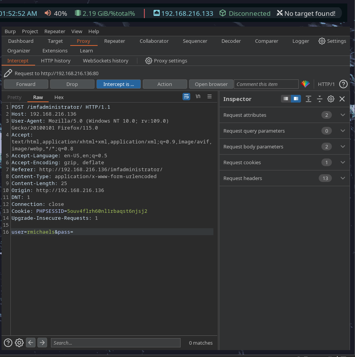Image resolution: width=355 pixels, height=357 pixels.
Task: Select the Intercept sub-tab
Action: pyautogui.click(x=18, y=61)
